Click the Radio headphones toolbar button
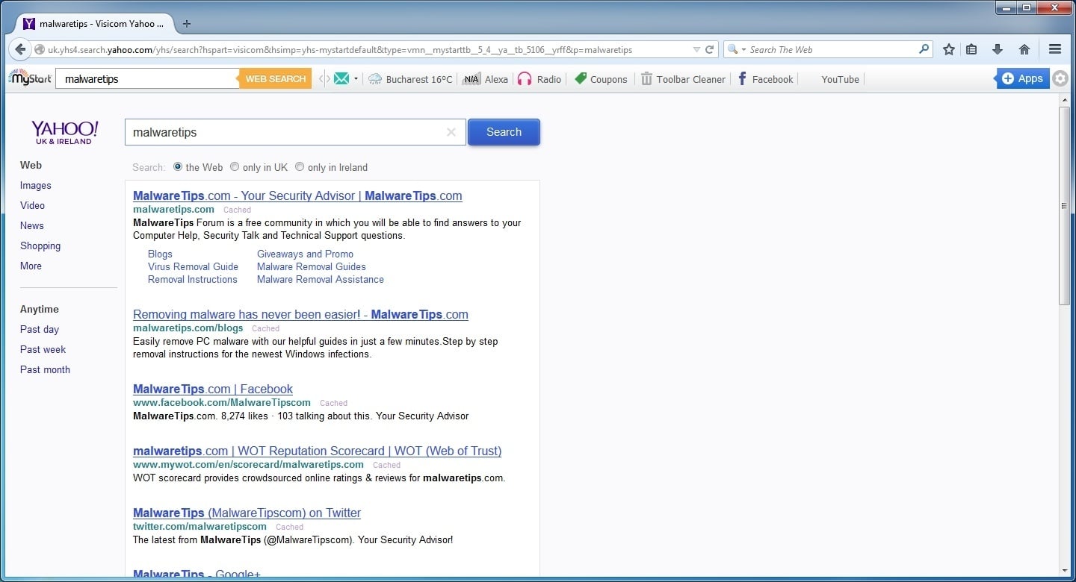 point(539,79)
